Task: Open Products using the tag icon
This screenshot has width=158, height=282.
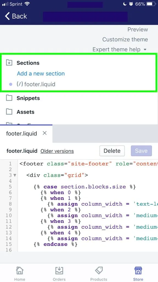Action: 98,271
